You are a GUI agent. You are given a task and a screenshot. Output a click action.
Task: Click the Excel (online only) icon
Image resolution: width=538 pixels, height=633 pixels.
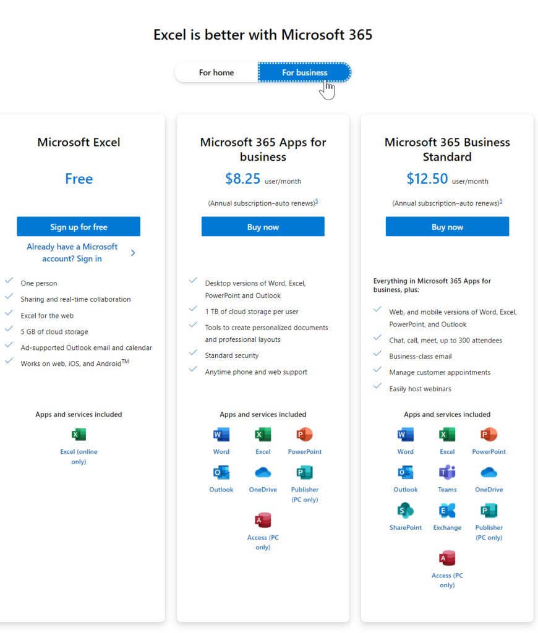[79, 435]
